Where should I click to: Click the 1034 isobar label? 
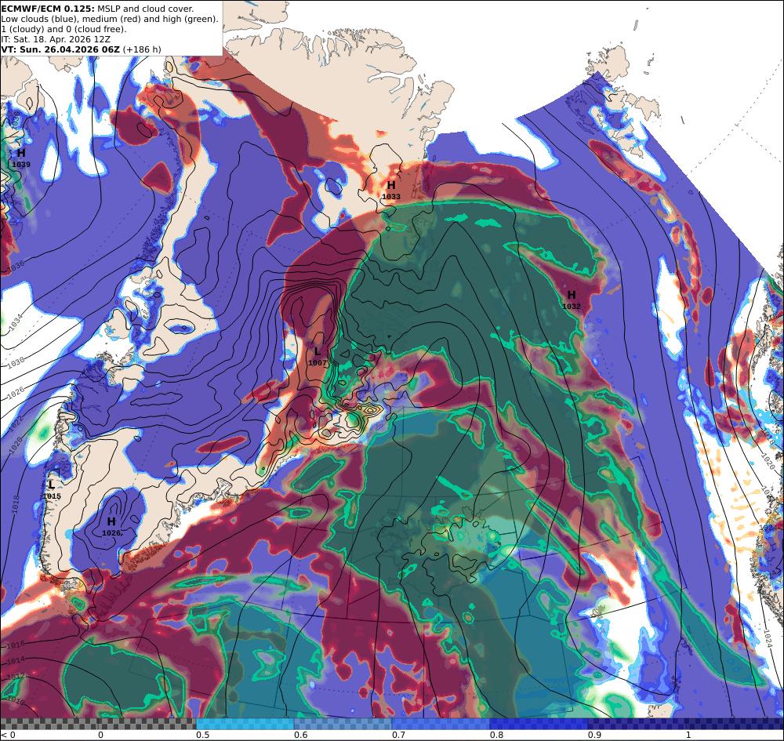pos(15,322)
